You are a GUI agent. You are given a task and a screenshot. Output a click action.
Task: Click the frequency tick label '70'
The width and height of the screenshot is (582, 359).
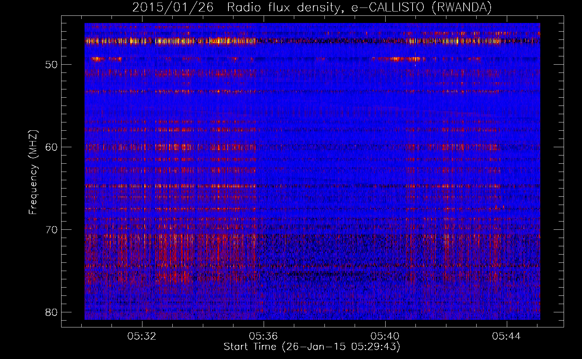coord(51,230)
